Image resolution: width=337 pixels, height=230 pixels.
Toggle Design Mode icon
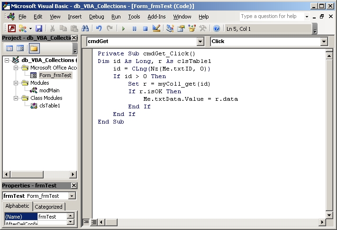pos(156,28)
